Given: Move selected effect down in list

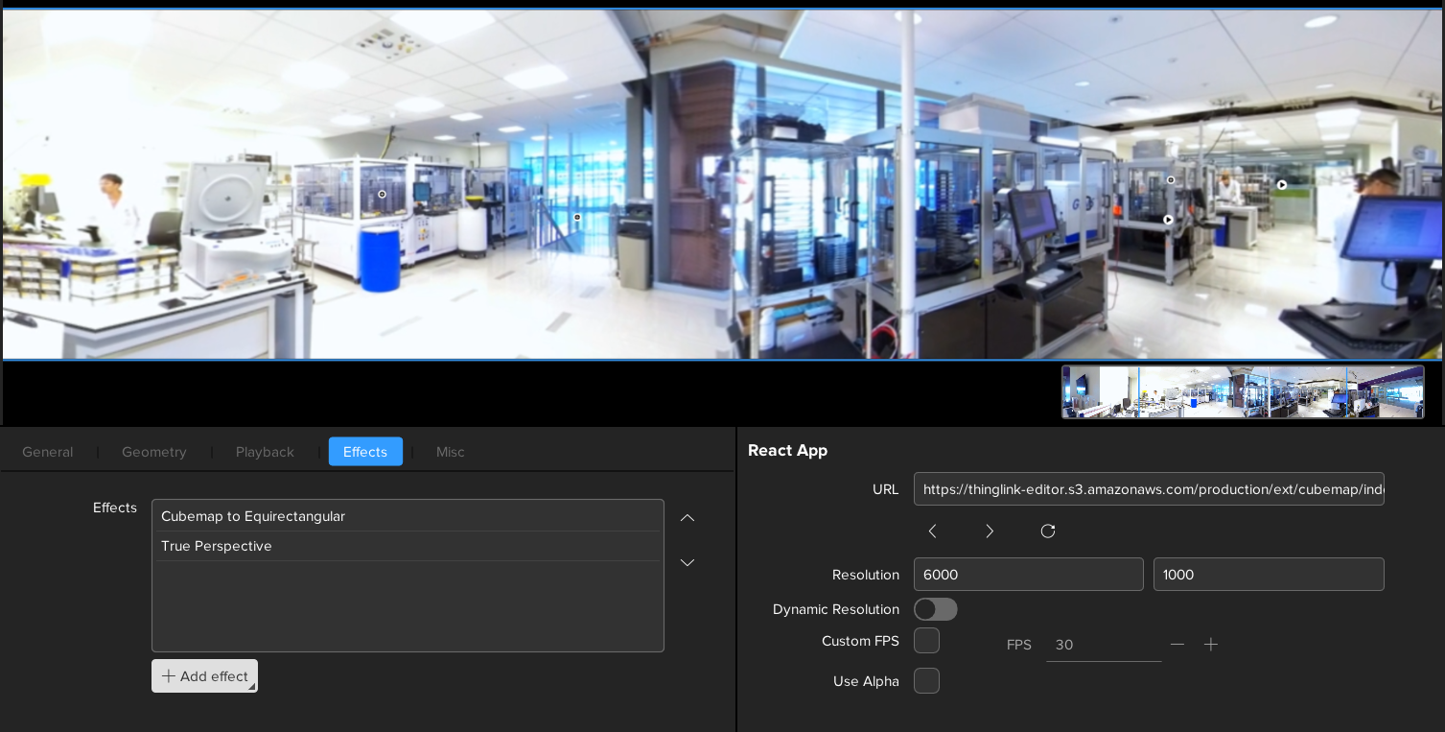Looking at the screenshot, I should (688, 563).
